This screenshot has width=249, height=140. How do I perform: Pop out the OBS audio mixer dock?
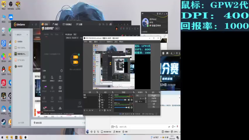[x=134, y=92]
